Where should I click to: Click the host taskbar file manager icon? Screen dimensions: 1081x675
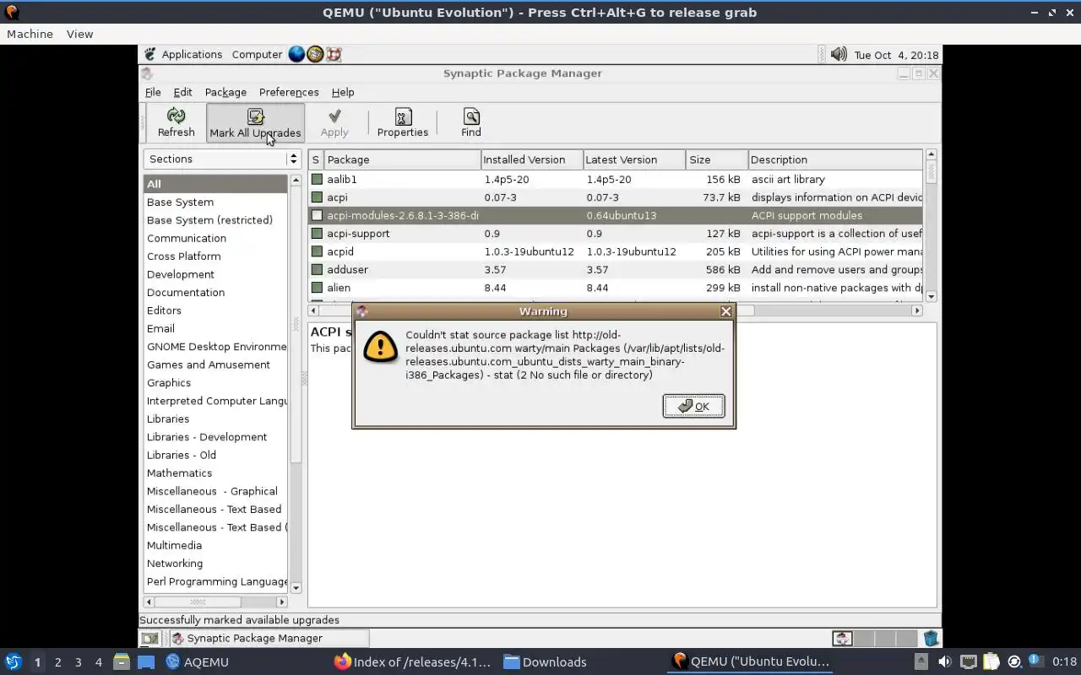[x=121, y=661]
